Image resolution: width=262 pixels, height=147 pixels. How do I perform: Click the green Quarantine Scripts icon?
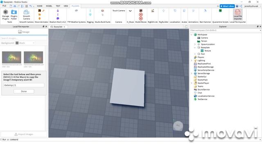220,11
